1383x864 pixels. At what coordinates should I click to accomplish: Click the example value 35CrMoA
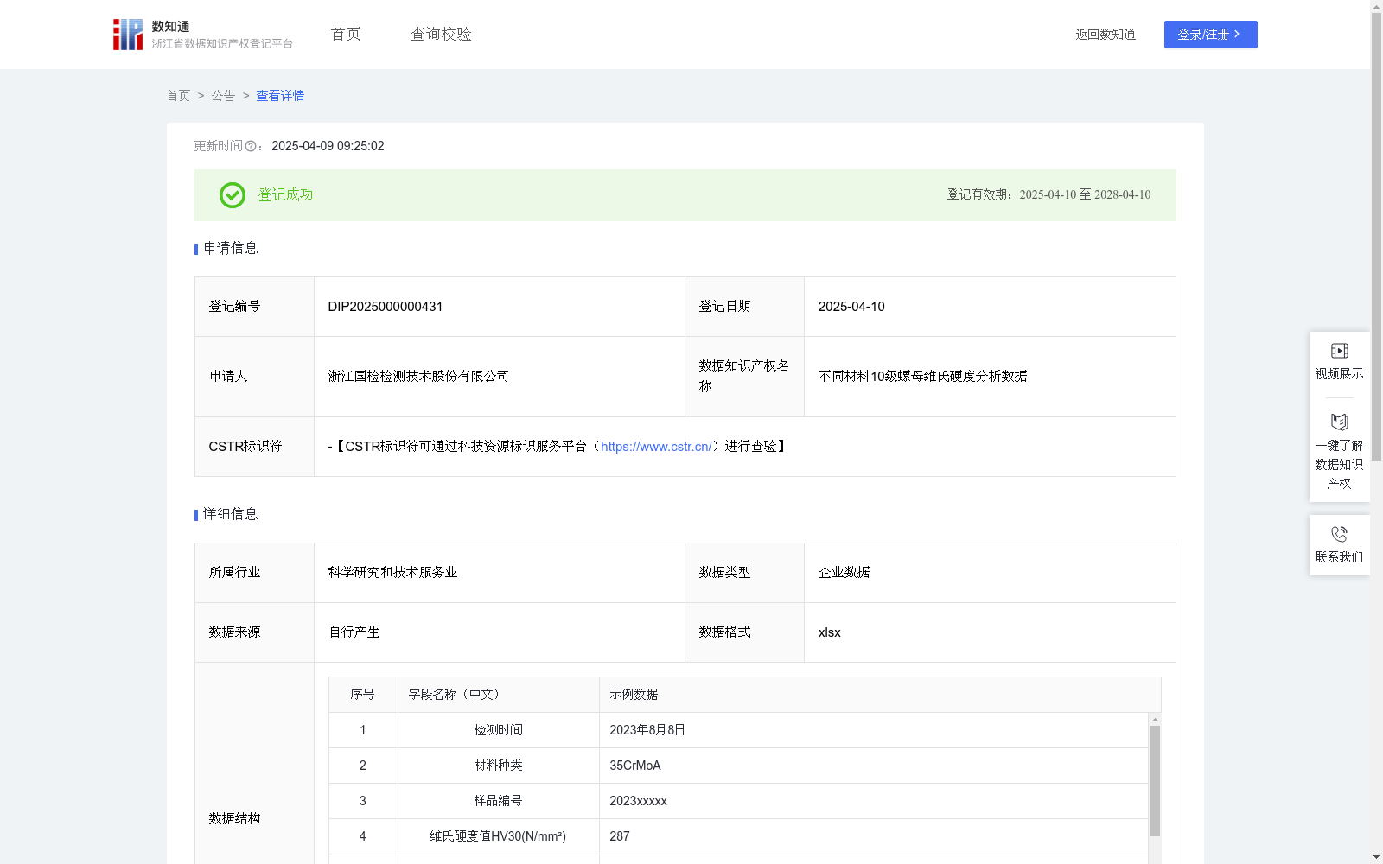click(634, 766)
